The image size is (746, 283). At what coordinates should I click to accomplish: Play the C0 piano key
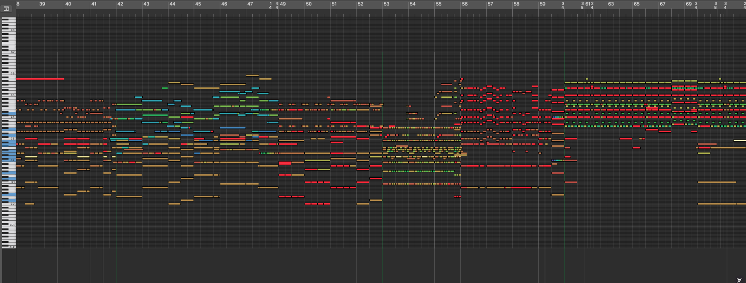9,204
